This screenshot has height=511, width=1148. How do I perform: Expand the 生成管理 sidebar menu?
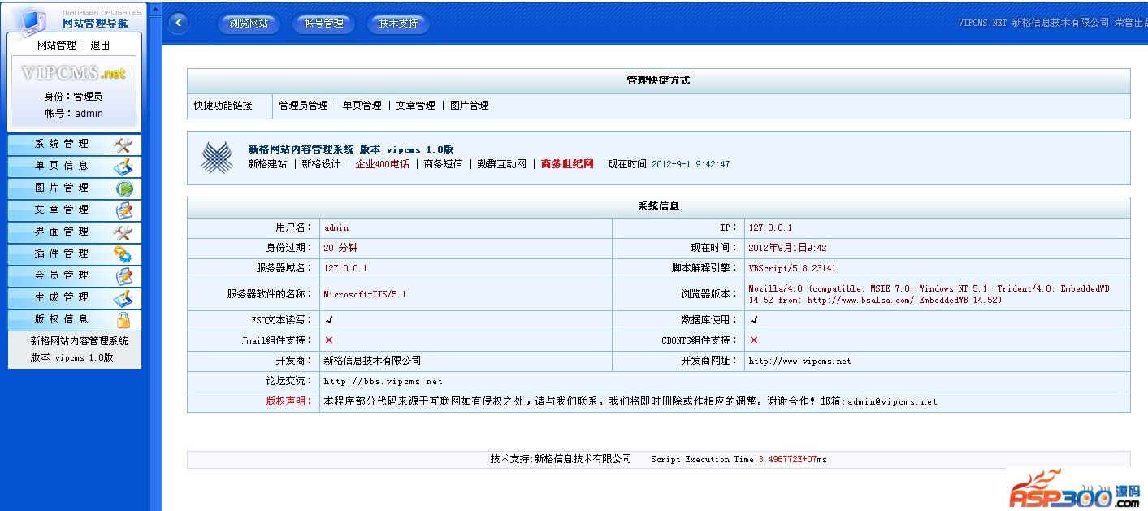(x=75, y=298)
